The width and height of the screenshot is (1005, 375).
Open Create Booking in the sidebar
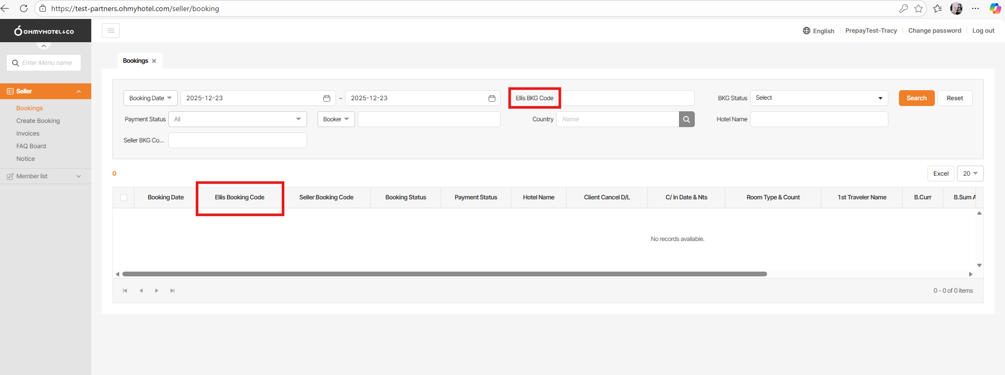pos(38,121)
